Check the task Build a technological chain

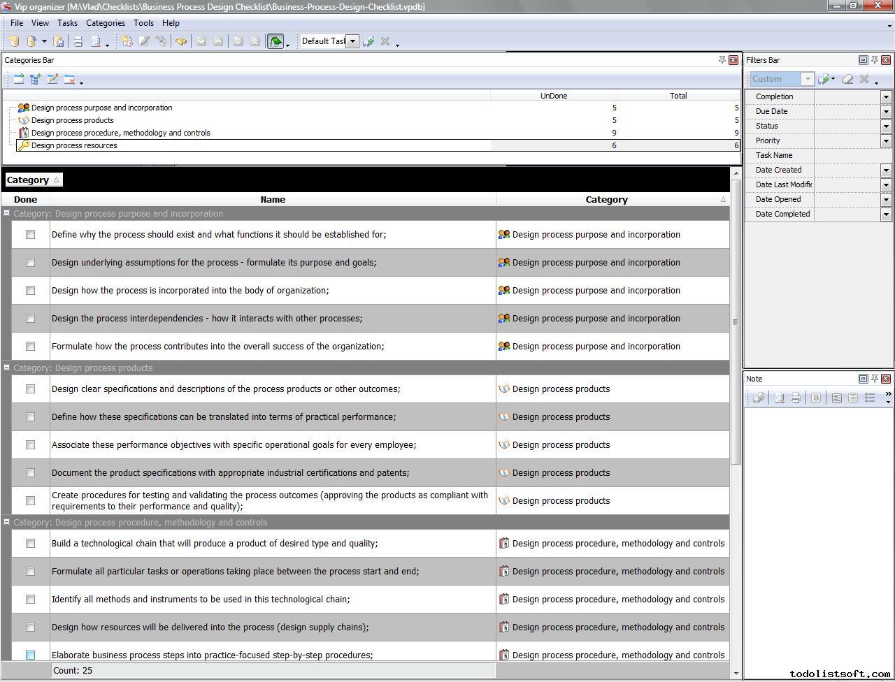pos(30,543)
